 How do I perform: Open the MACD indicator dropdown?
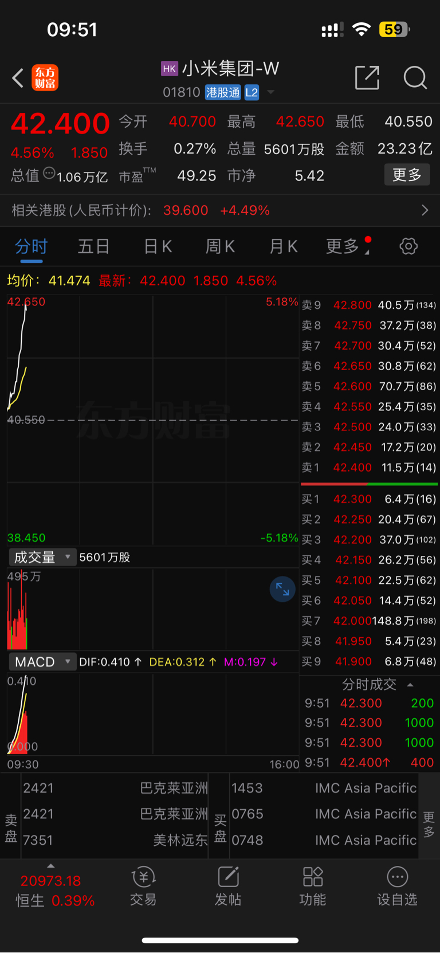coord(42,662)
